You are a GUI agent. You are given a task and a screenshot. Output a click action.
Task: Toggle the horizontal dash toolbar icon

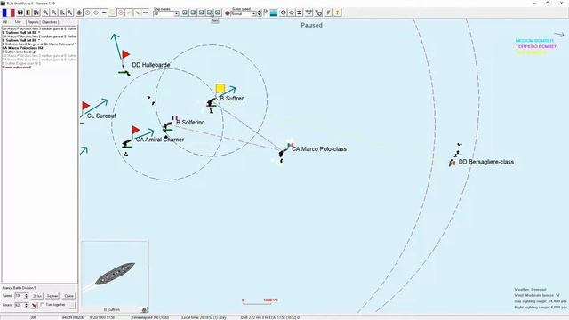pyautogui.click(x=146, y=12)
